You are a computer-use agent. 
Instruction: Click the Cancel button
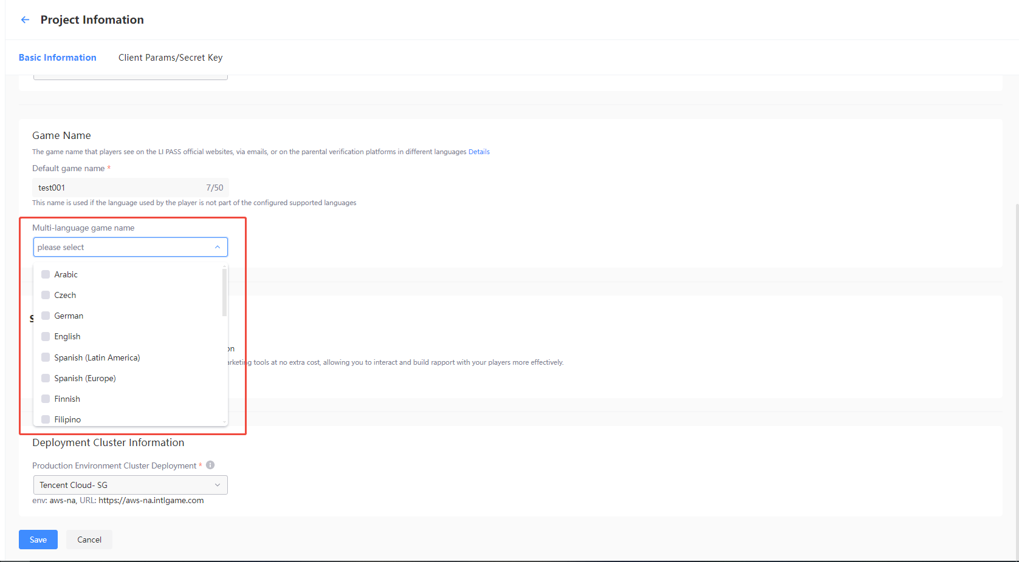coord(89,540)
